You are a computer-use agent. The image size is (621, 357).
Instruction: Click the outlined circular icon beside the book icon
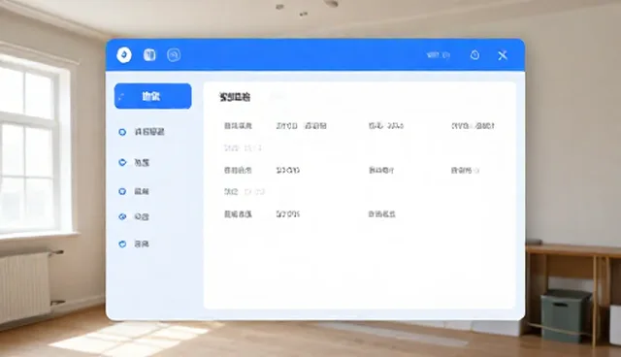pos(174,54)
